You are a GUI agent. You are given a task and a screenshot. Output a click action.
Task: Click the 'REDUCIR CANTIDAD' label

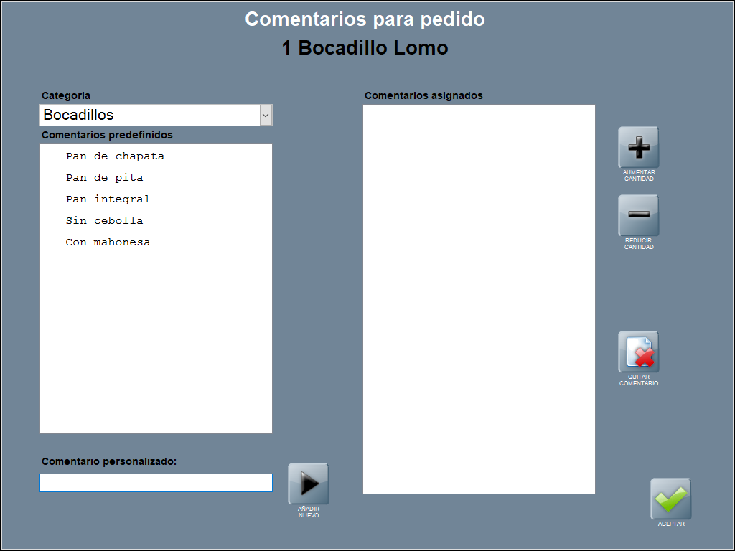[638, 244]
